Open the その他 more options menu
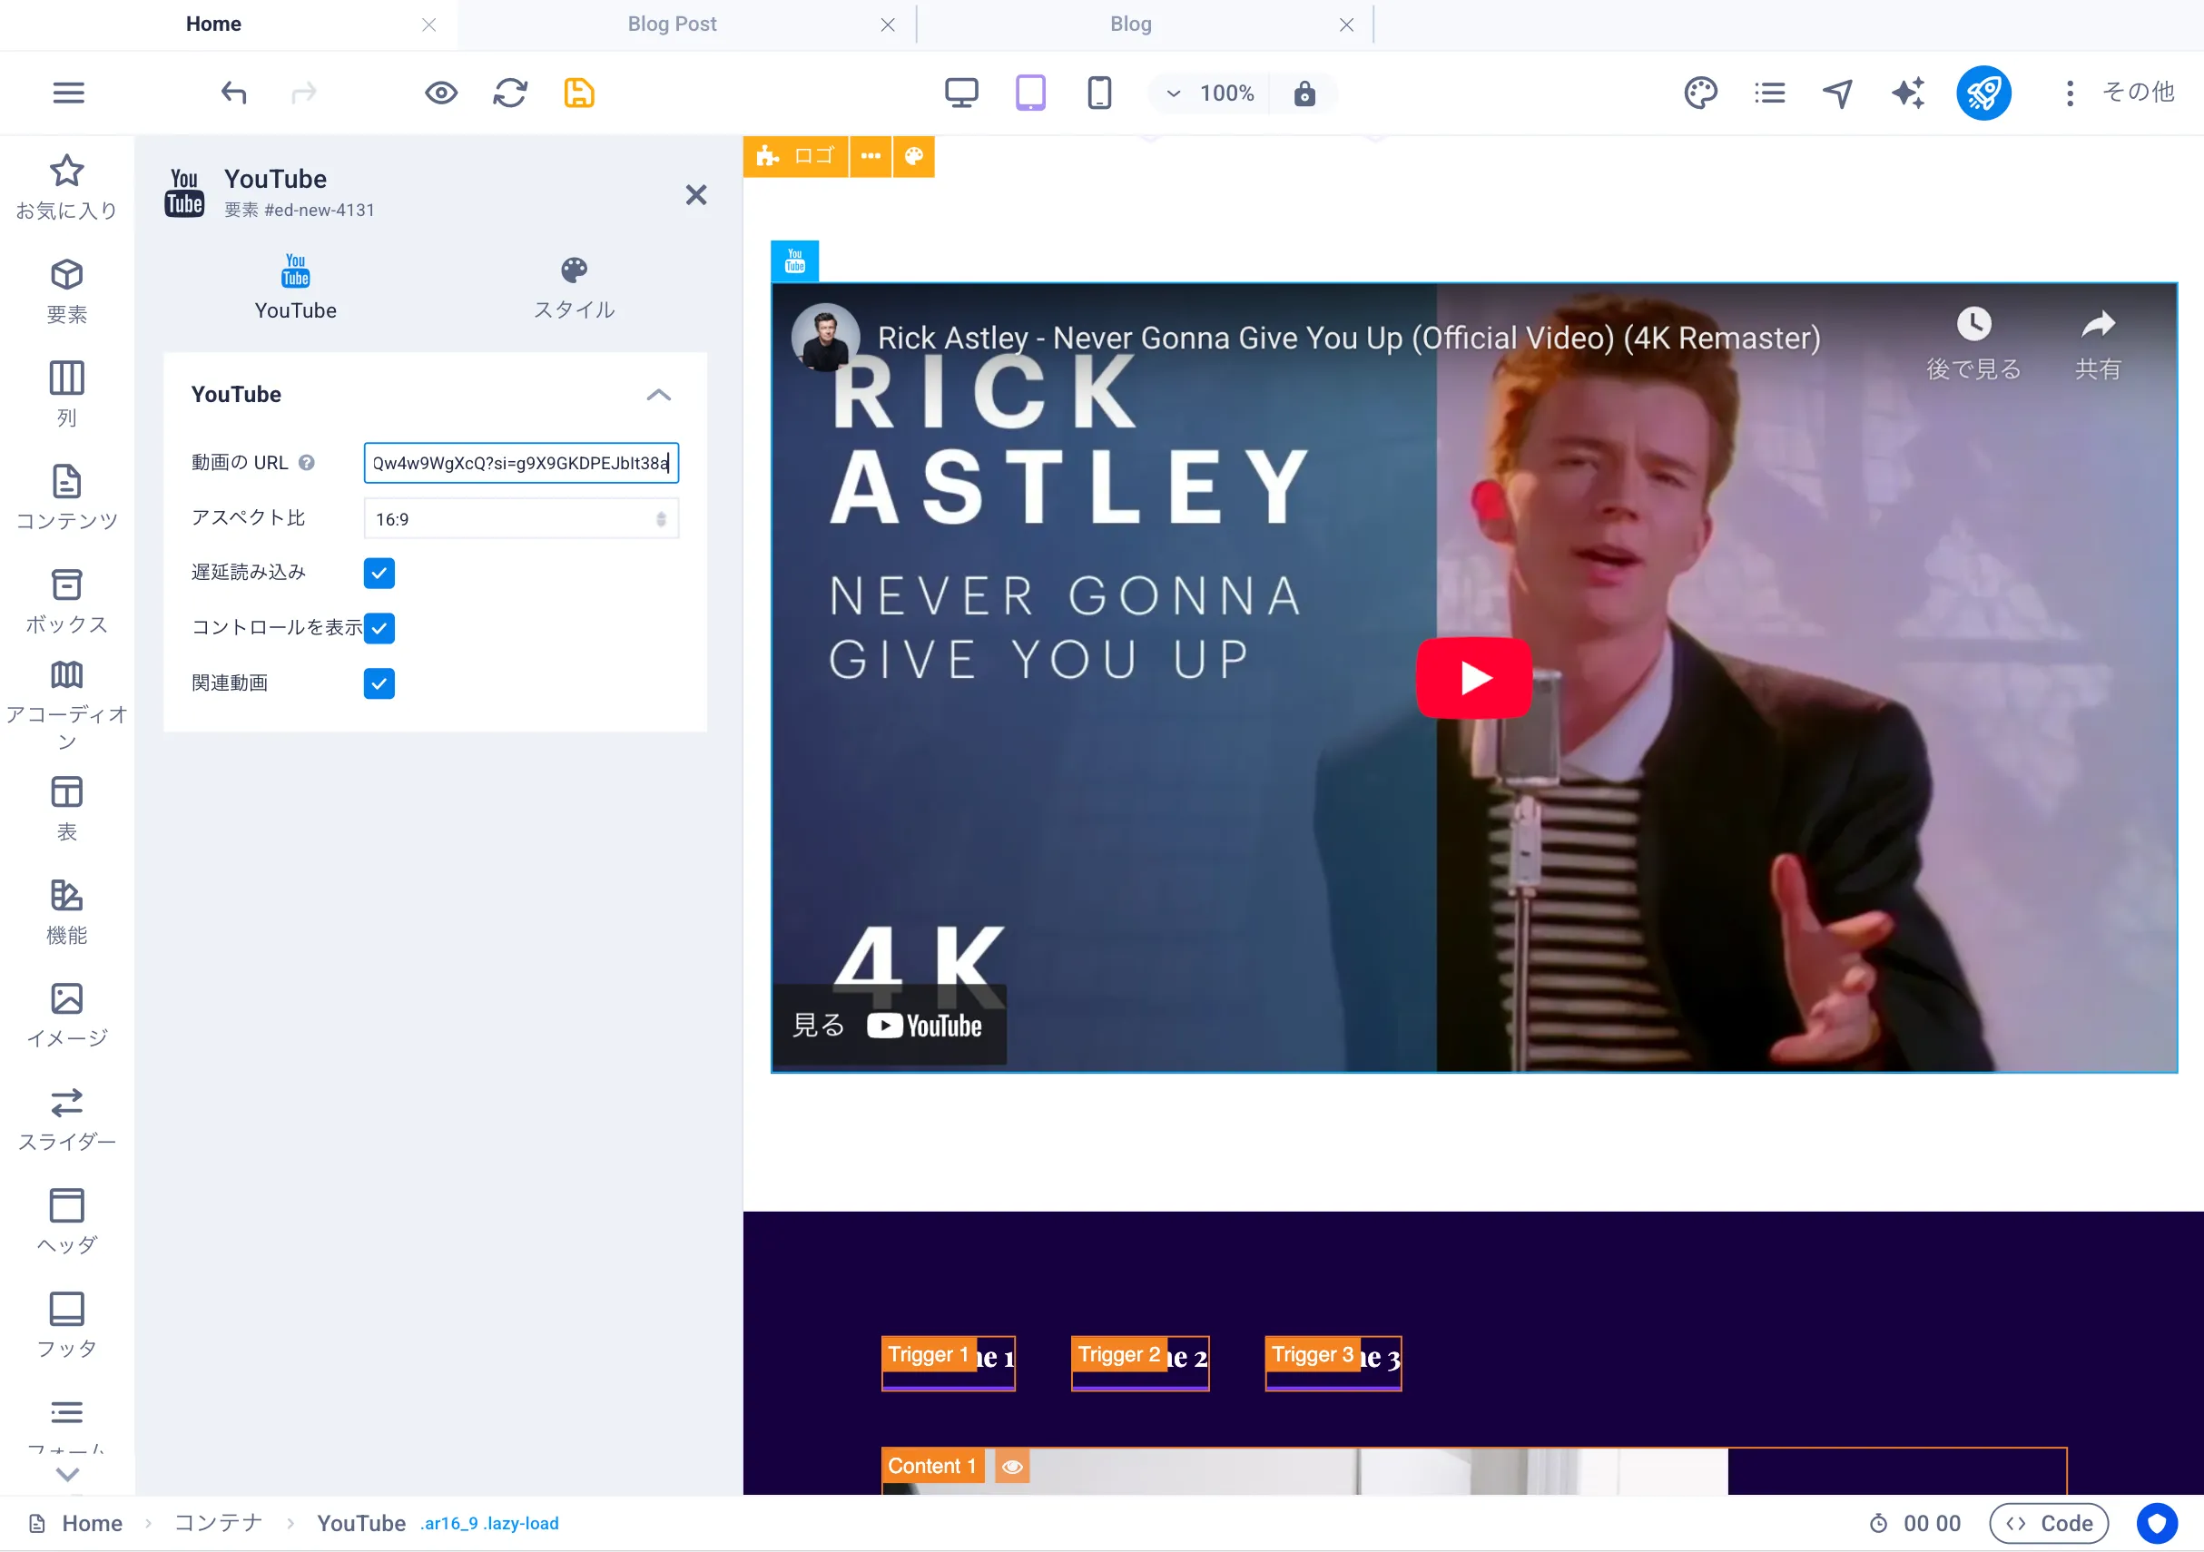This screenshot has width=2204, height=1552. click(x=2119, y=93)
